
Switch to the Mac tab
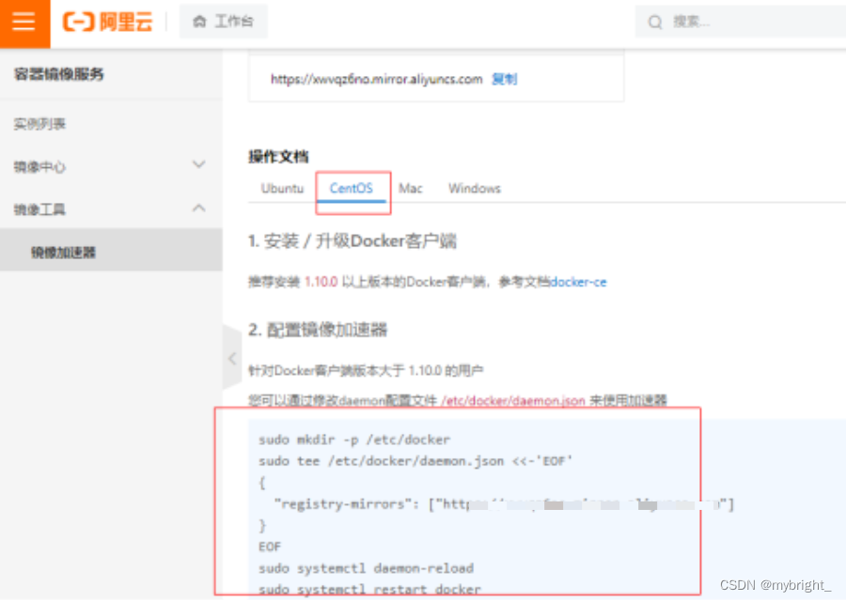(411, 188)
